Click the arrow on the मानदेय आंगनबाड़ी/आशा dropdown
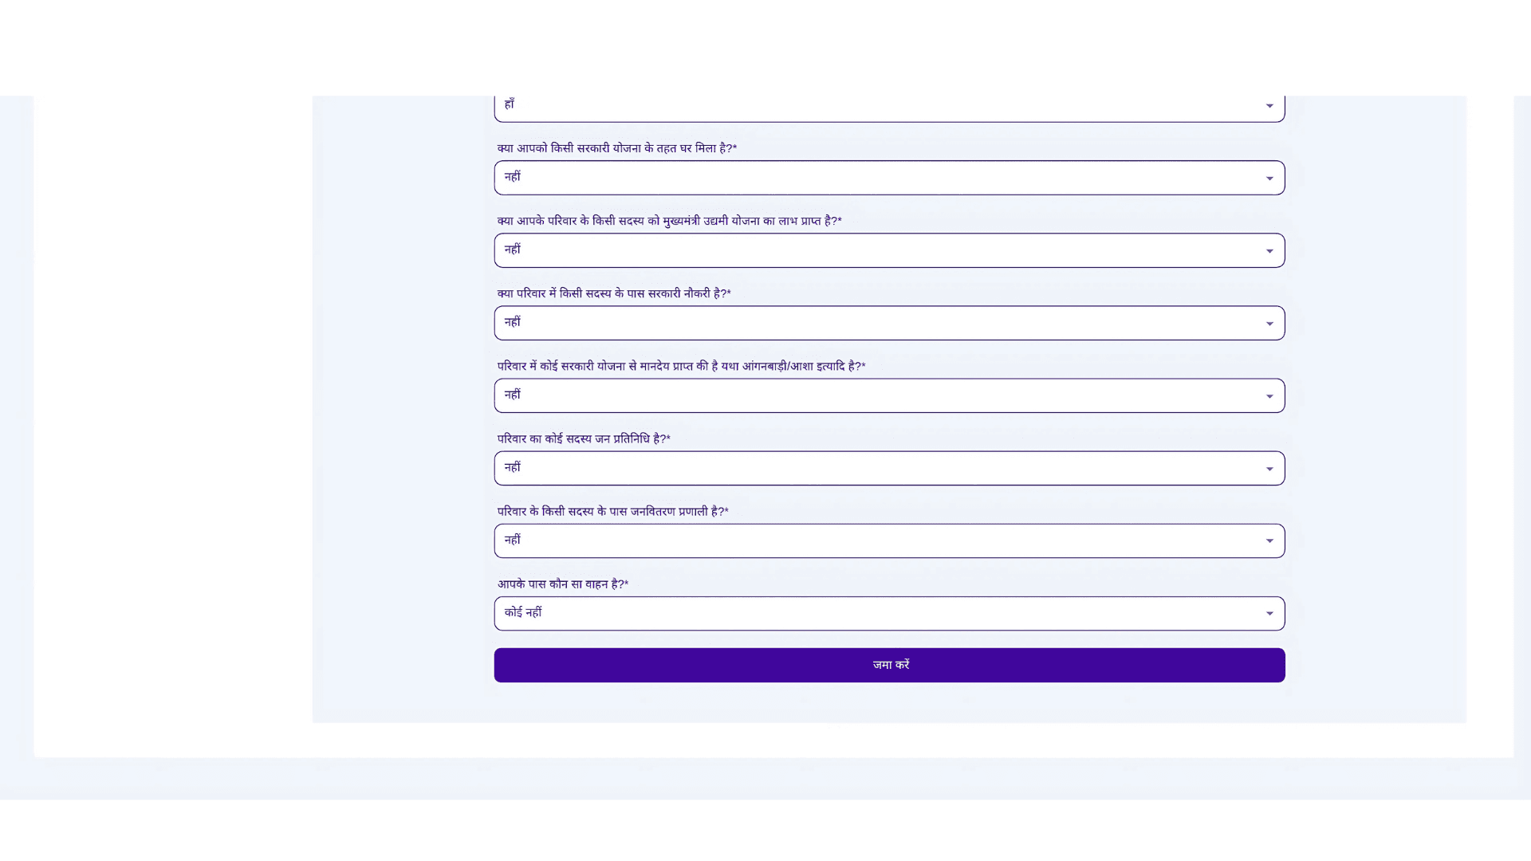This screenshot has height=861, width=1531. (x=1269, y=396)
